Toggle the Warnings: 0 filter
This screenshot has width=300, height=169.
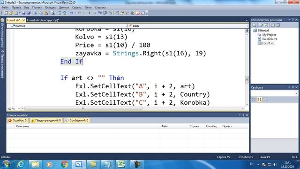(46, 120)
